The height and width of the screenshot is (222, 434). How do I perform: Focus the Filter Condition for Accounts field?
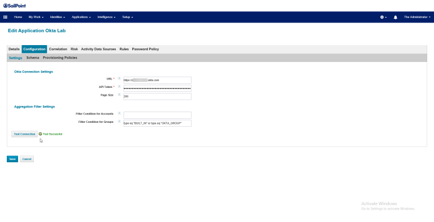coord(157,115)
